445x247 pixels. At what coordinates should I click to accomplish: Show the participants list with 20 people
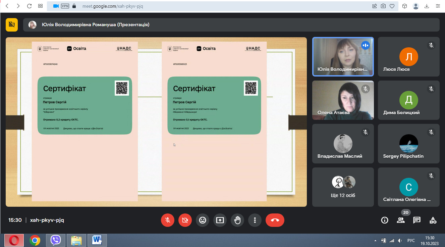click(401, 220)
